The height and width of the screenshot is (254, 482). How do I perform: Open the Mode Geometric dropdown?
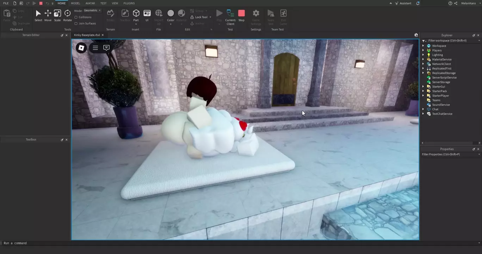click(x=92, y=11)
